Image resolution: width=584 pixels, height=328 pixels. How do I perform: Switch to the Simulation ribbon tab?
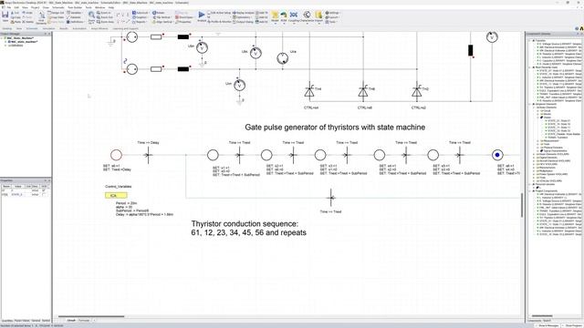pos(48,28)
